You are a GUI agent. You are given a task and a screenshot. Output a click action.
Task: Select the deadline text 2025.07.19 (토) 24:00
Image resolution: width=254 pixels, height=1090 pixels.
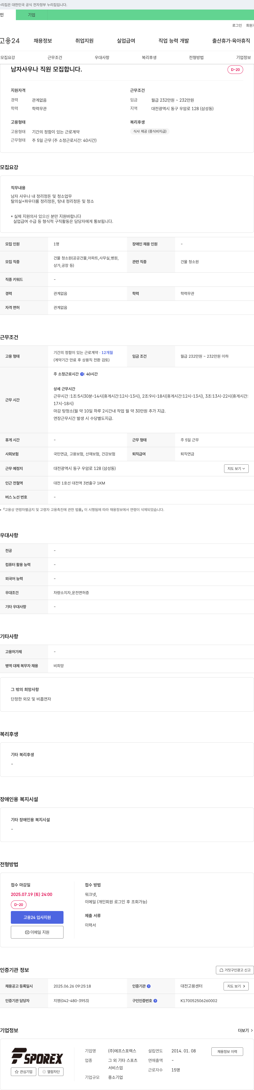tap(32, 894)
